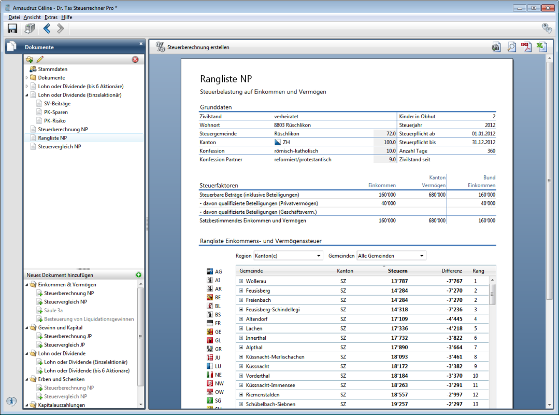Open the print preview magnifier icon
The image size is (559, 415).
(511, 47)
